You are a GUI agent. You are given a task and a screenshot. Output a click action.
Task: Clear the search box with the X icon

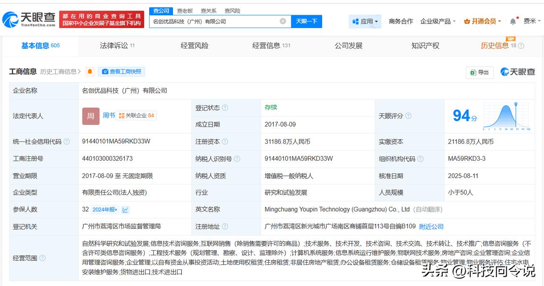pyautogui.click(x=283, y=21)
